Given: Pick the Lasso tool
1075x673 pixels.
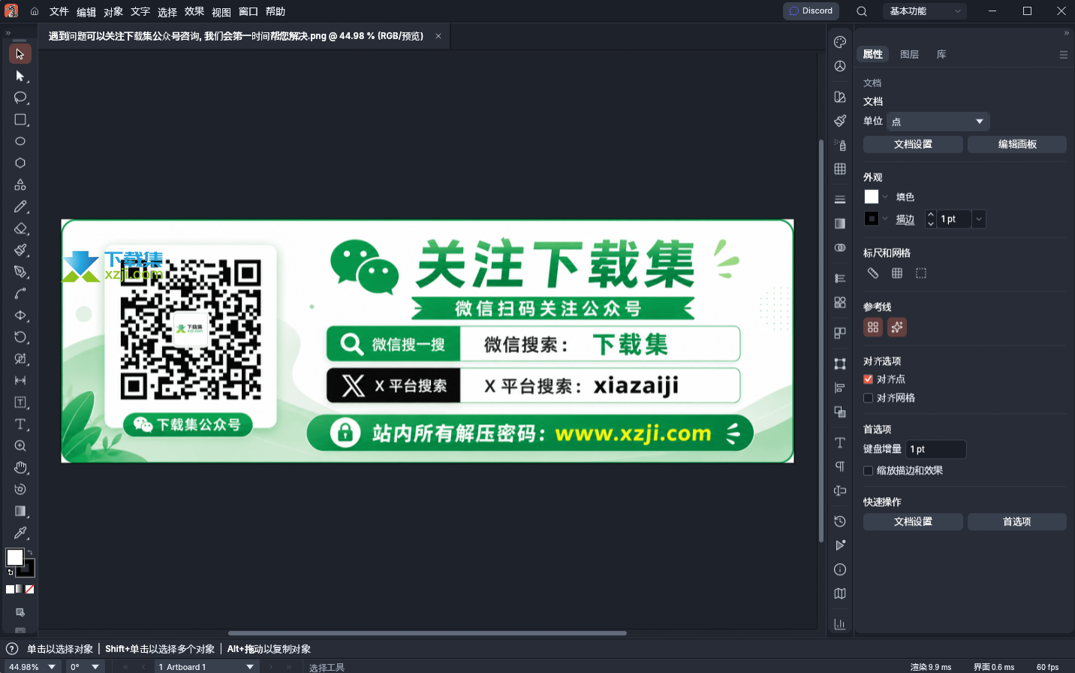Looking at the screenshot, I should pos(20,98).
